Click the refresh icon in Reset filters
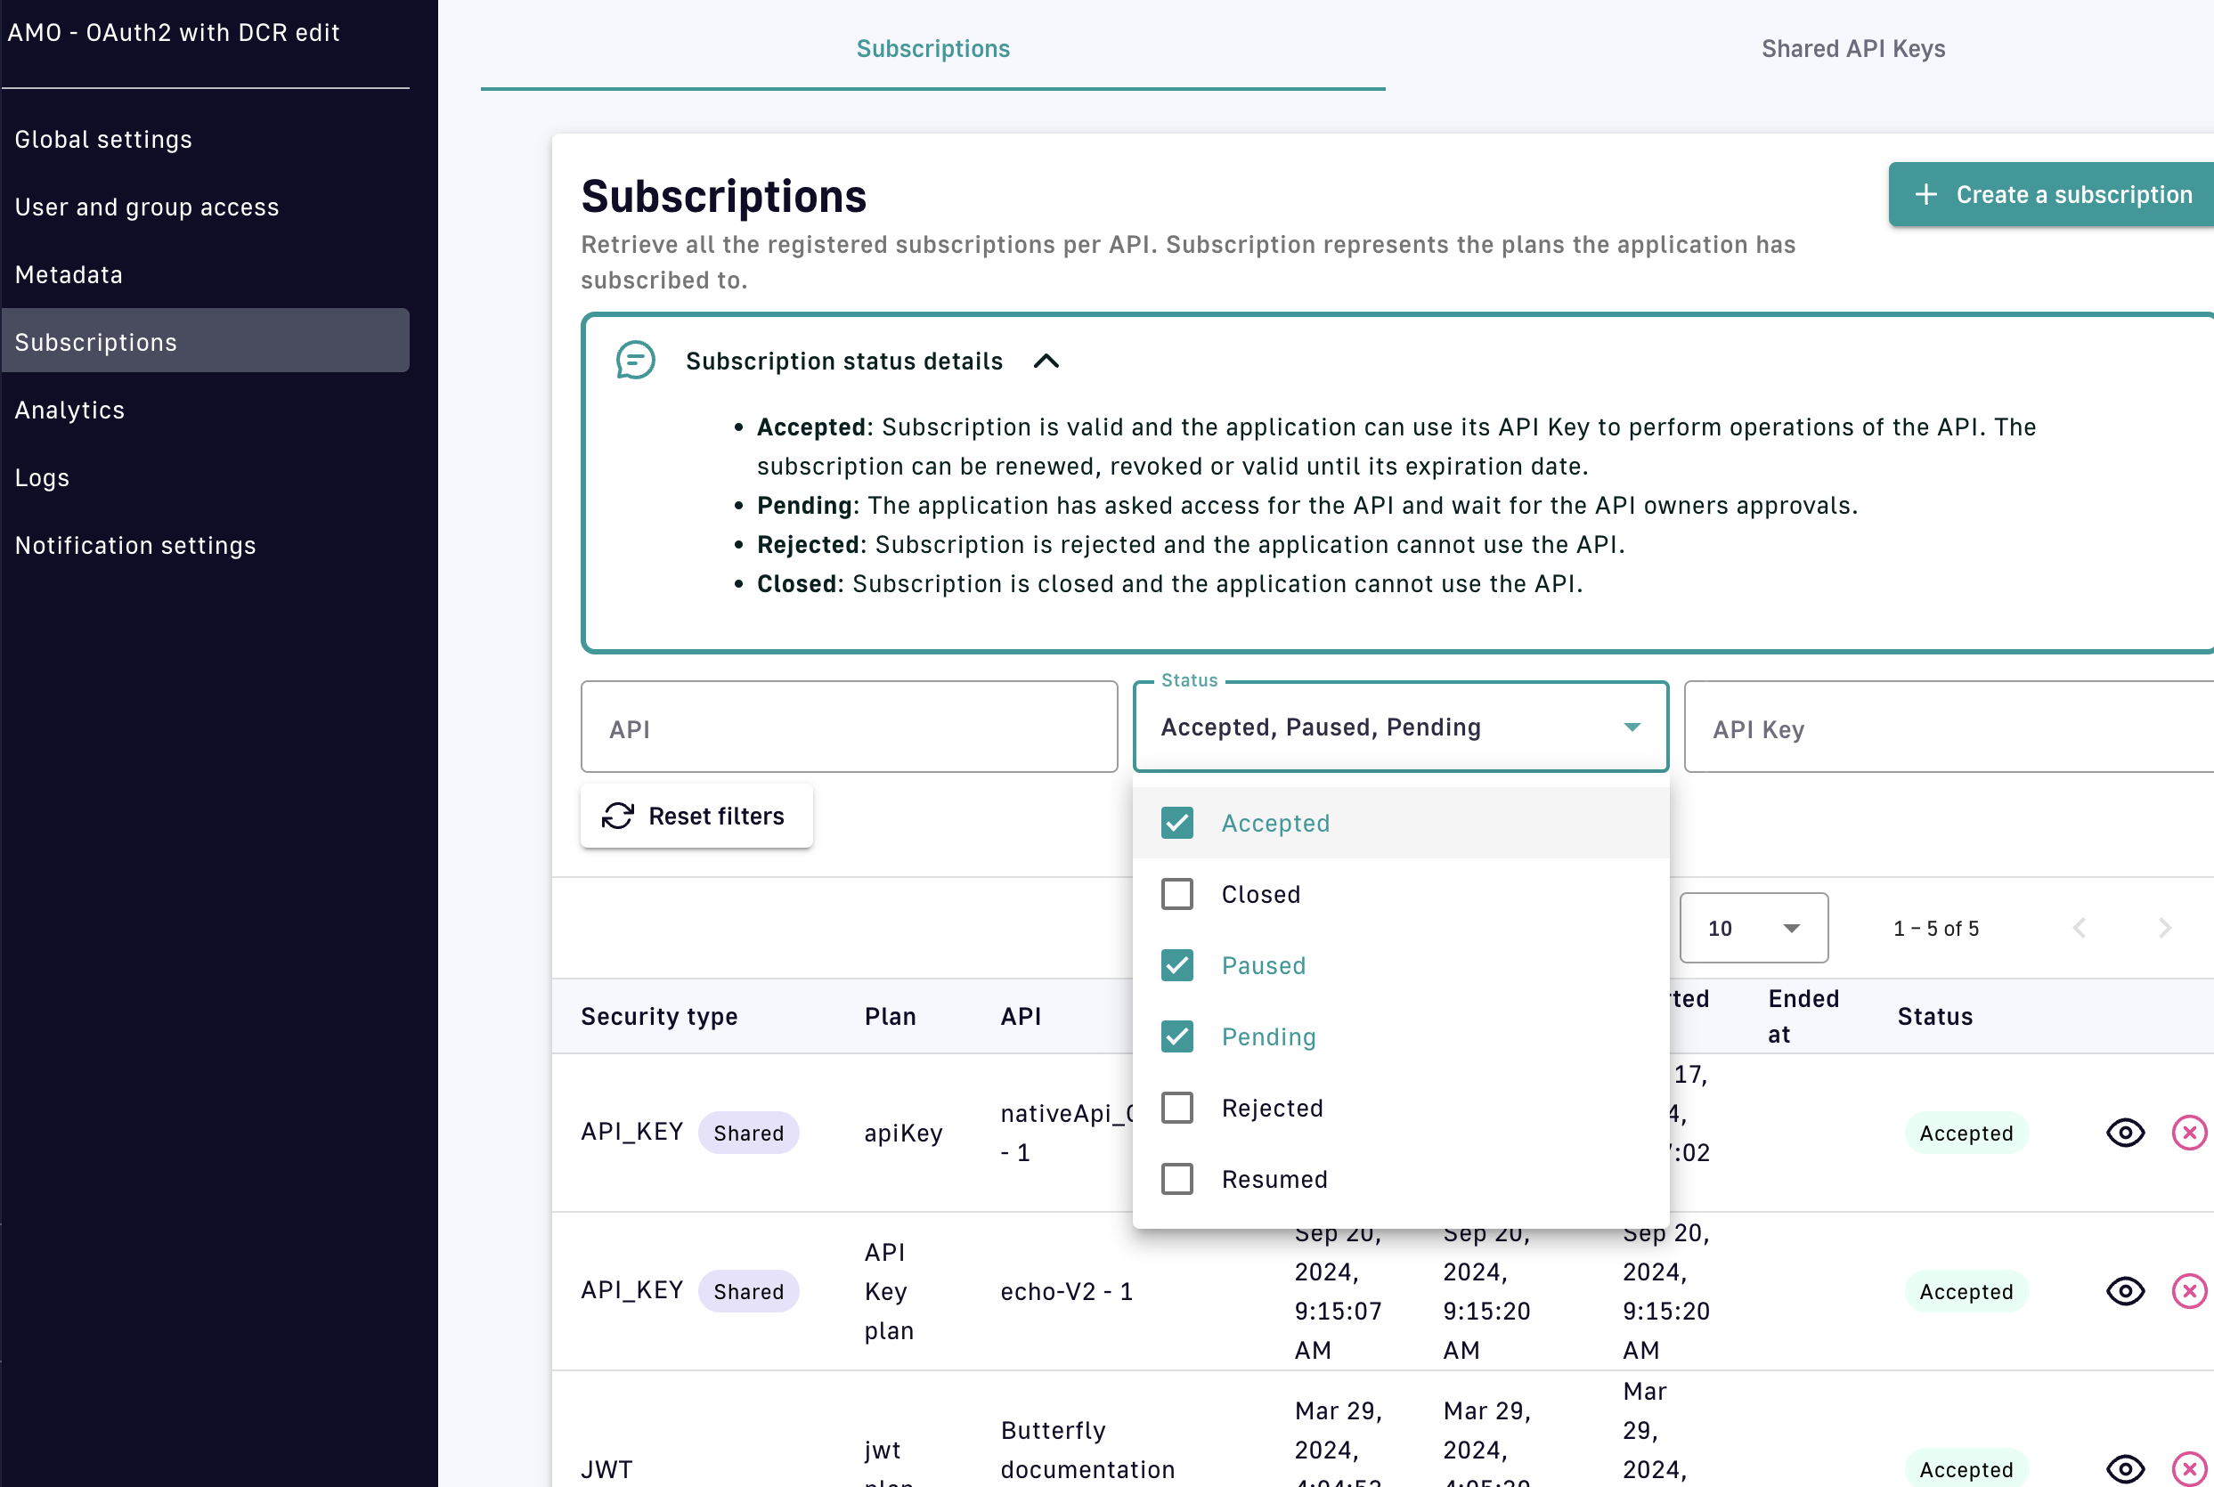Image resolution: width=2214 pixels, height=1487 pixels. 617,816
